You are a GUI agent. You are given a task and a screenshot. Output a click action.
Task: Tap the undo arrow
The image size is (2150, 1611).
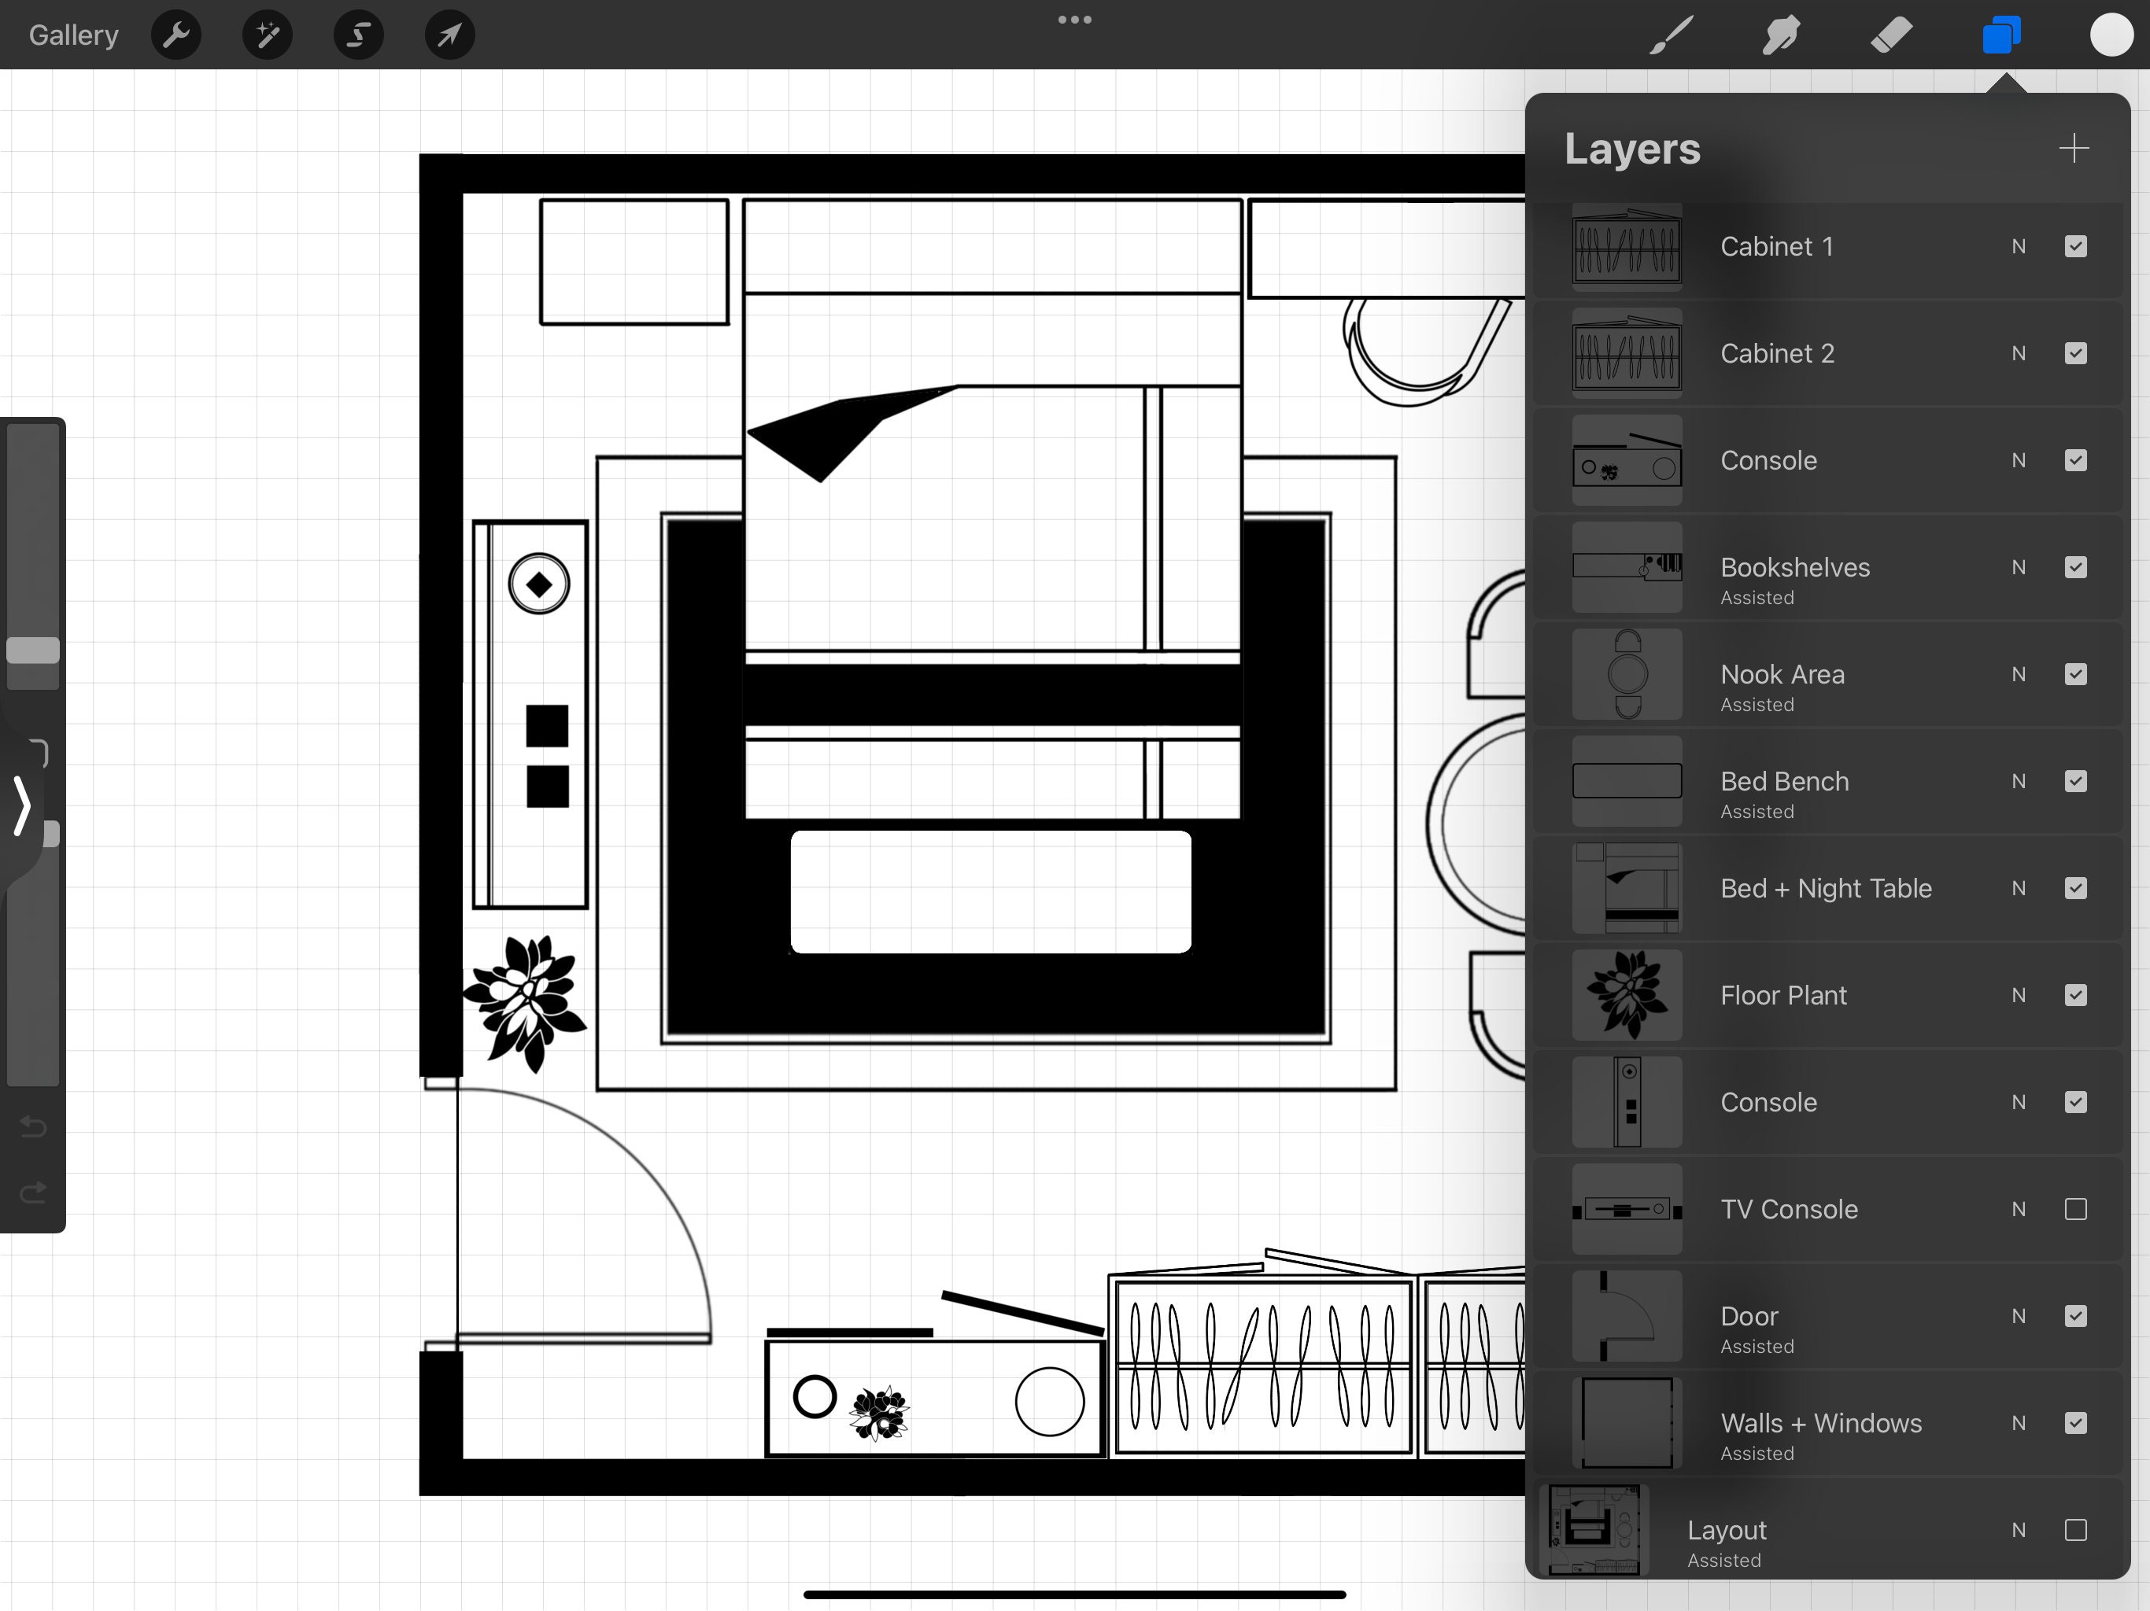point(33,1127)
